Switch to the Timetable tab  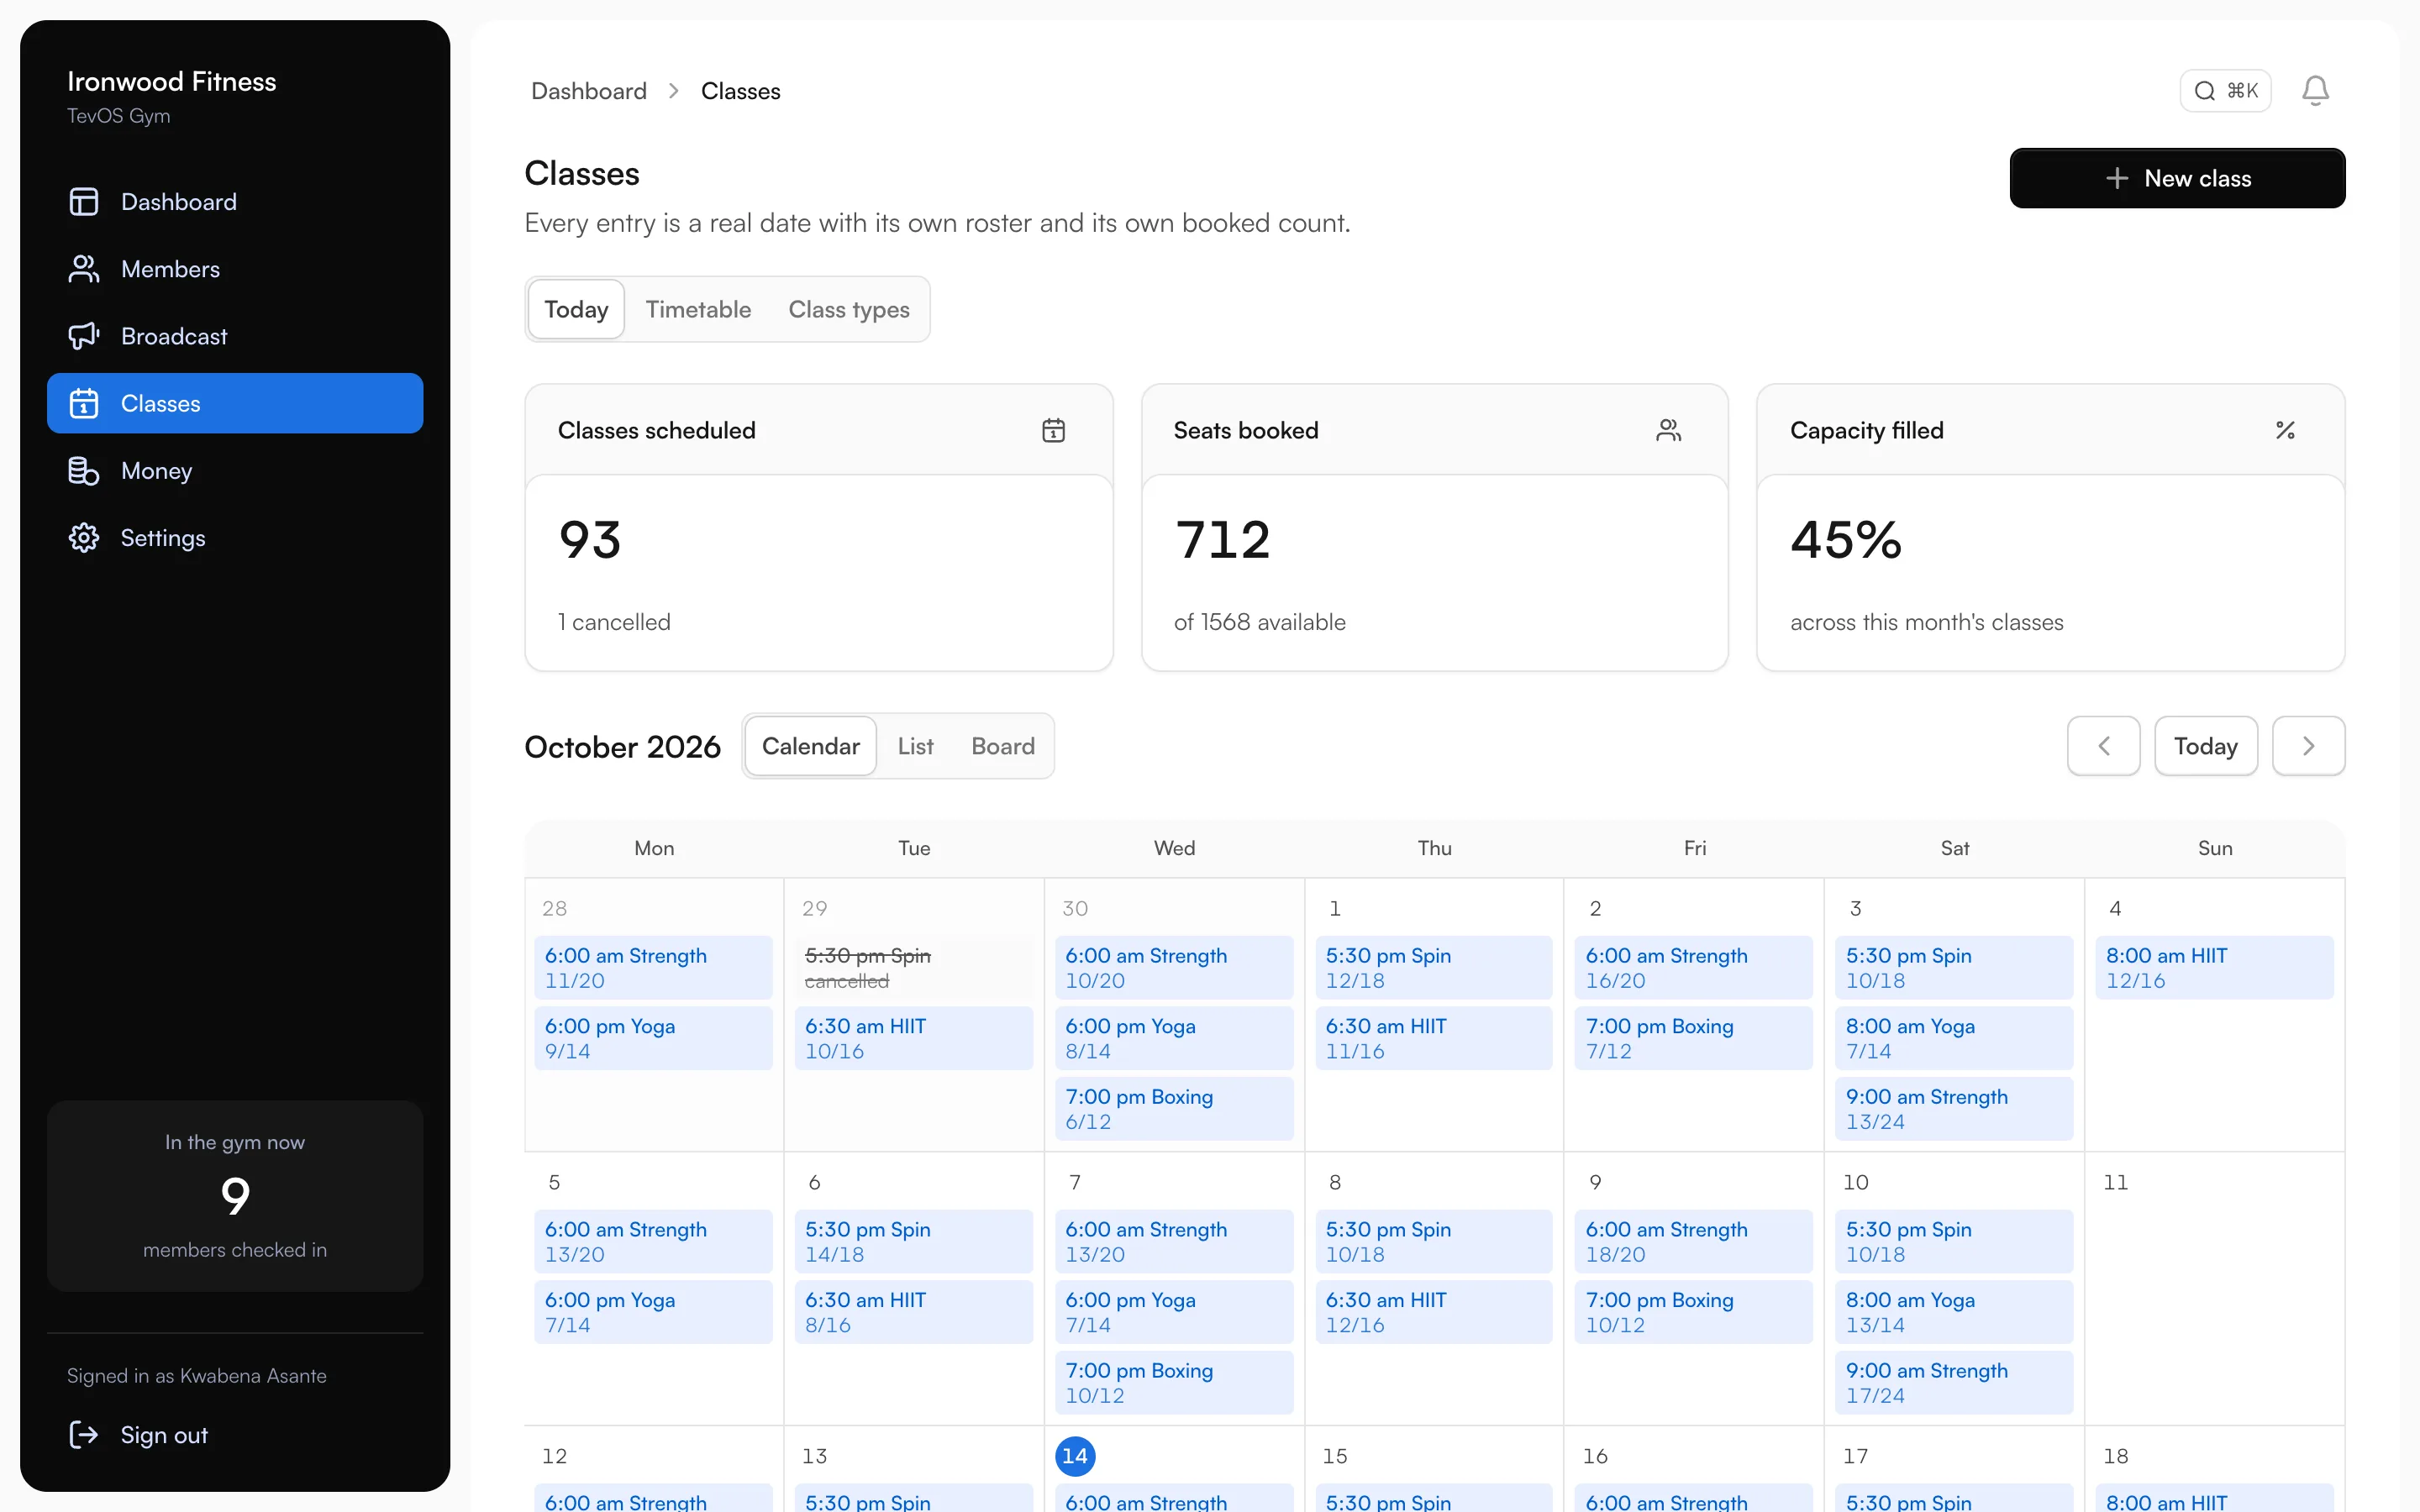point(698,310)
